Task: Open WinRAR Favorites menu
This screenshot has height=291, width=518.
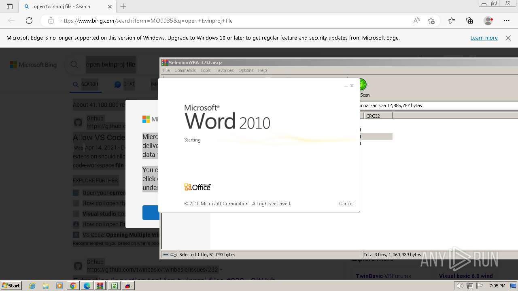Action: pos(224,70)
